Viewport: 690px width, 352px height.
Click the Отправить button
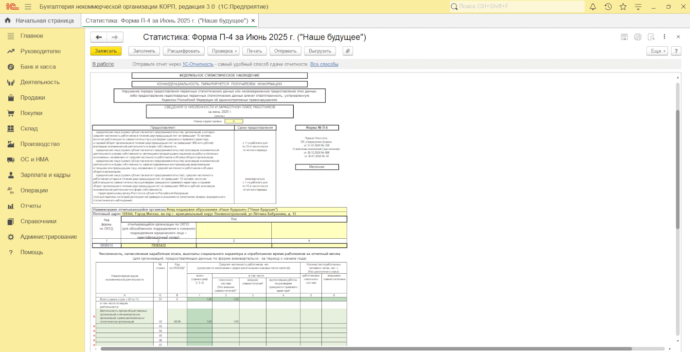click(x=285, y=51)
